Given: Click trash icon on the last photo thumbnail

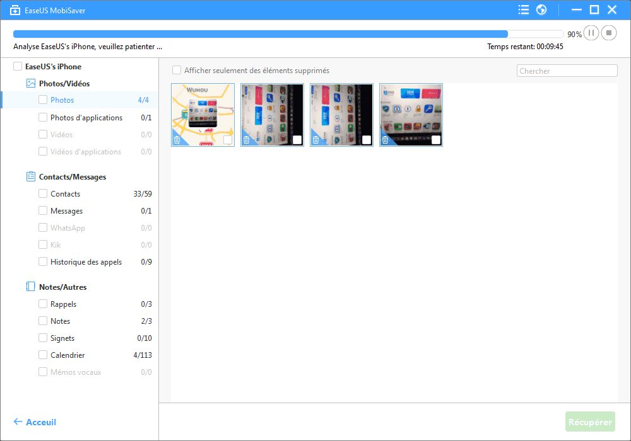Looking at the screenshot, I should 385,140.
